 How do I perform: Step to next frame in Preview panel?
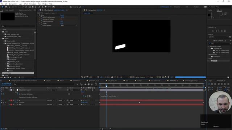pos(222,31)
